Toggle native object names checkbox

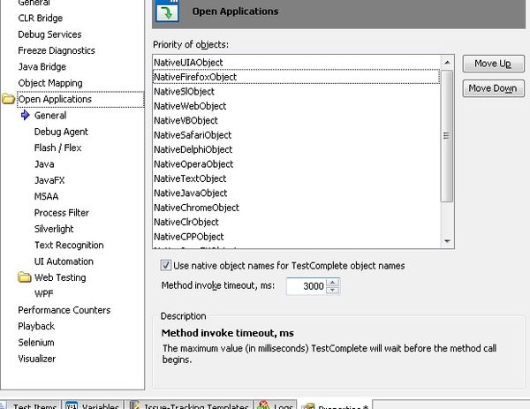(166, 266)
